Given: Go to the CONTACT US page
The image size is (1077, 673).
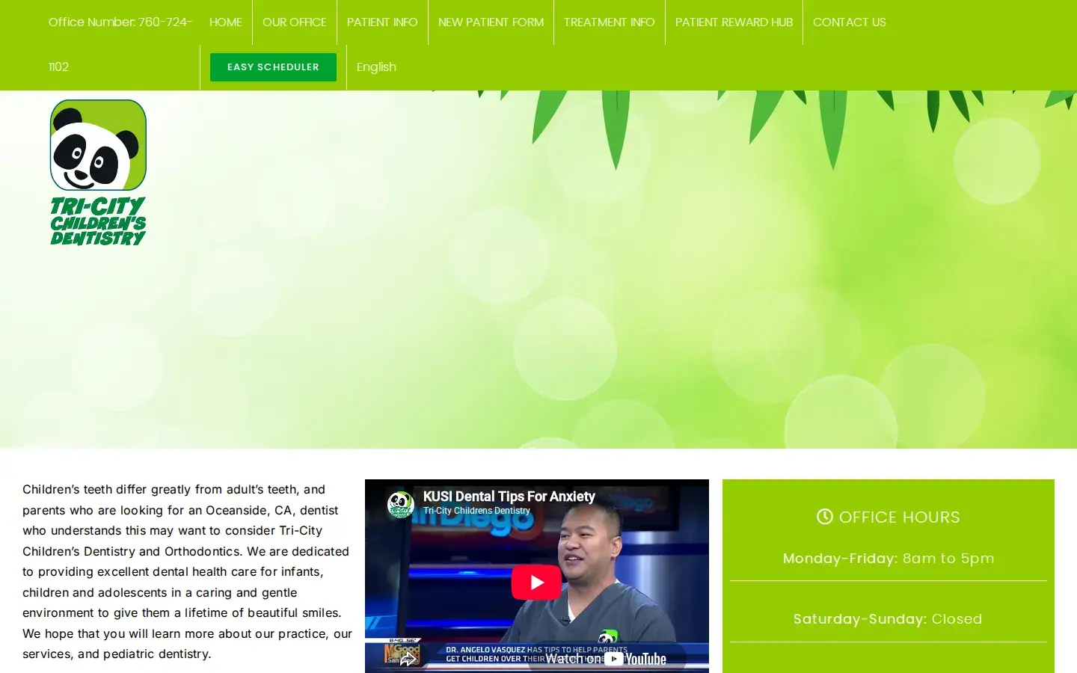Looking at the screenshot, I should click(x=849, y=22).
